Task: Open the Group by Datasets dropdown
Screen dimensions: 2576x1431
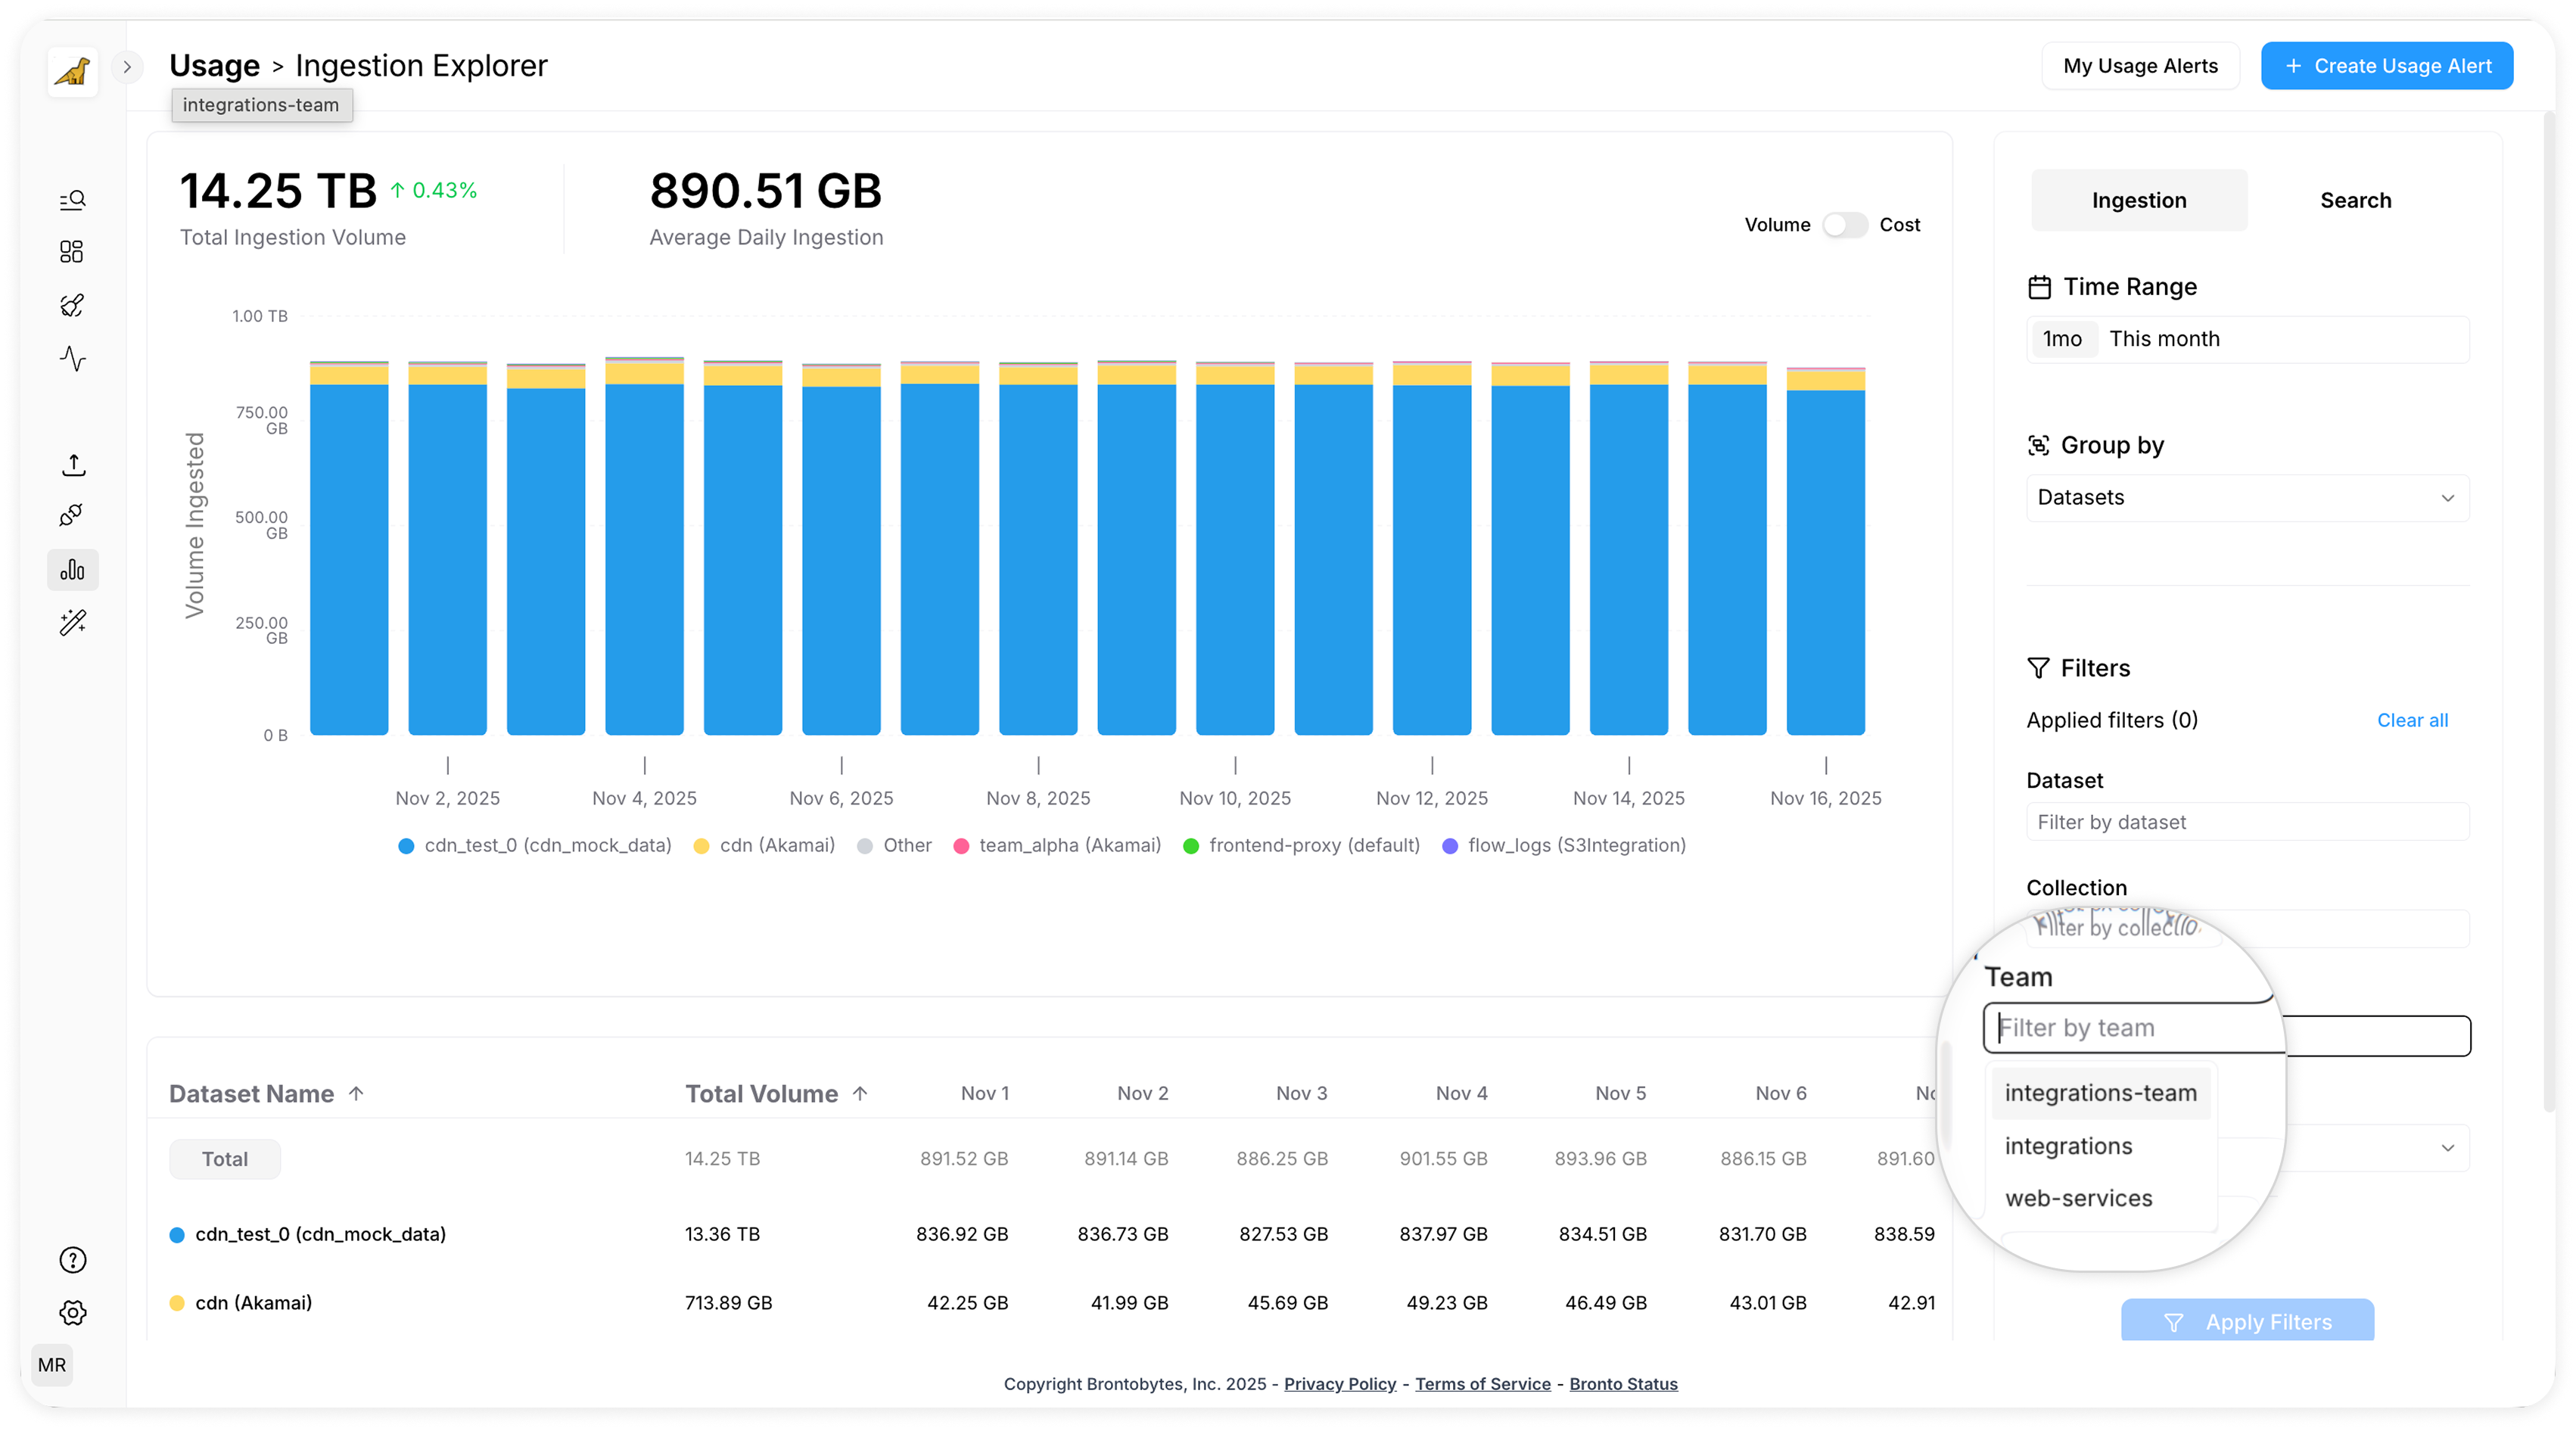Action: [x=2246, y=498]
